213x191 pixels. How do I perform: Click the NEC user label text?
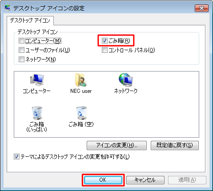tap(81, 91)
